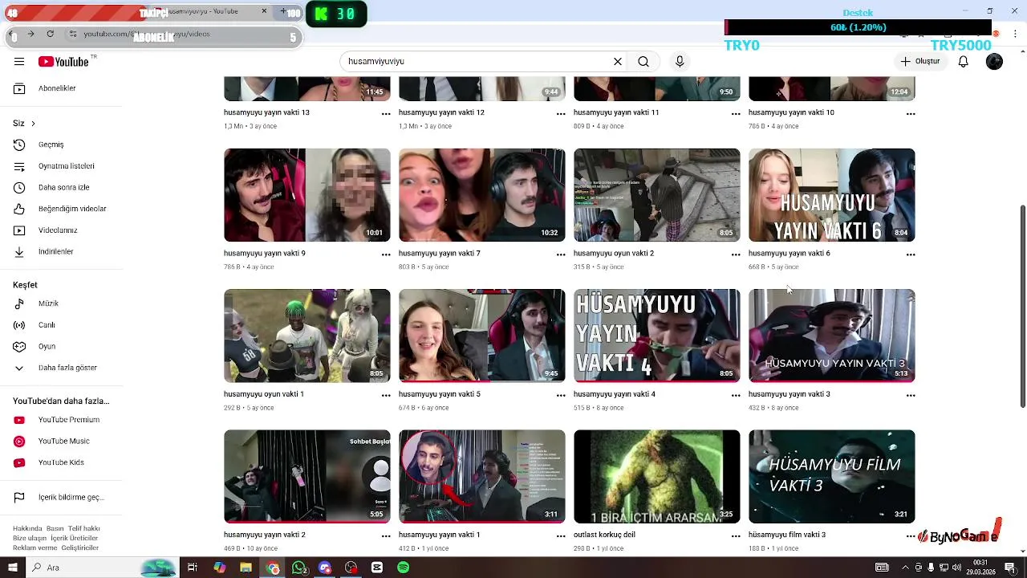Start voice search with the microphone icon
This screenshot has height=578, width=1027.
pos(680,62)
